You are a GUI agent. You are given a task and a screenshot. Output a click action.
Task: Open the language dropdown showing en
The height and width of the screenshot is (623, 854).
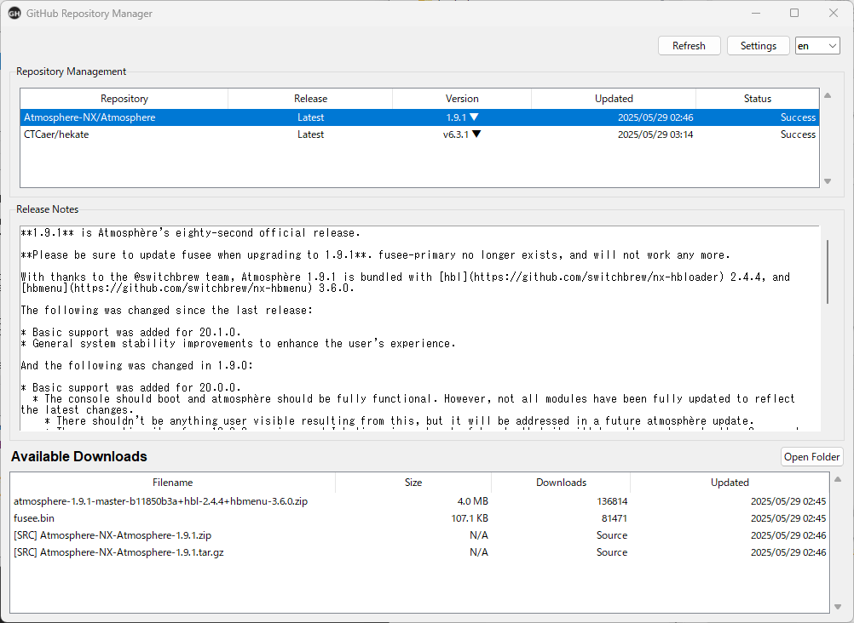pyautogui.click(x=817, y=46)
